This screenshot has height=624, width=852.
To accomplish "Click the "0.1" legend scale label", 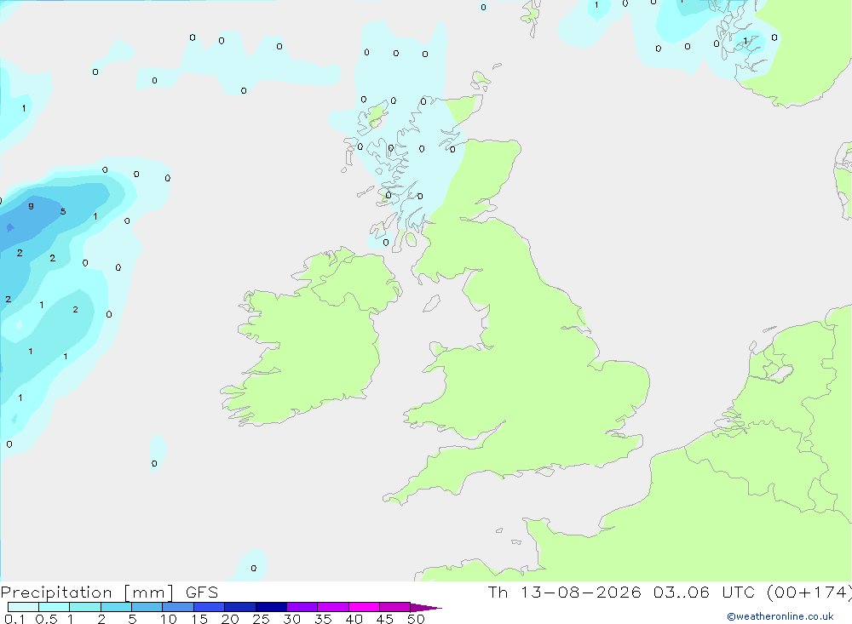I will point(14,619).
